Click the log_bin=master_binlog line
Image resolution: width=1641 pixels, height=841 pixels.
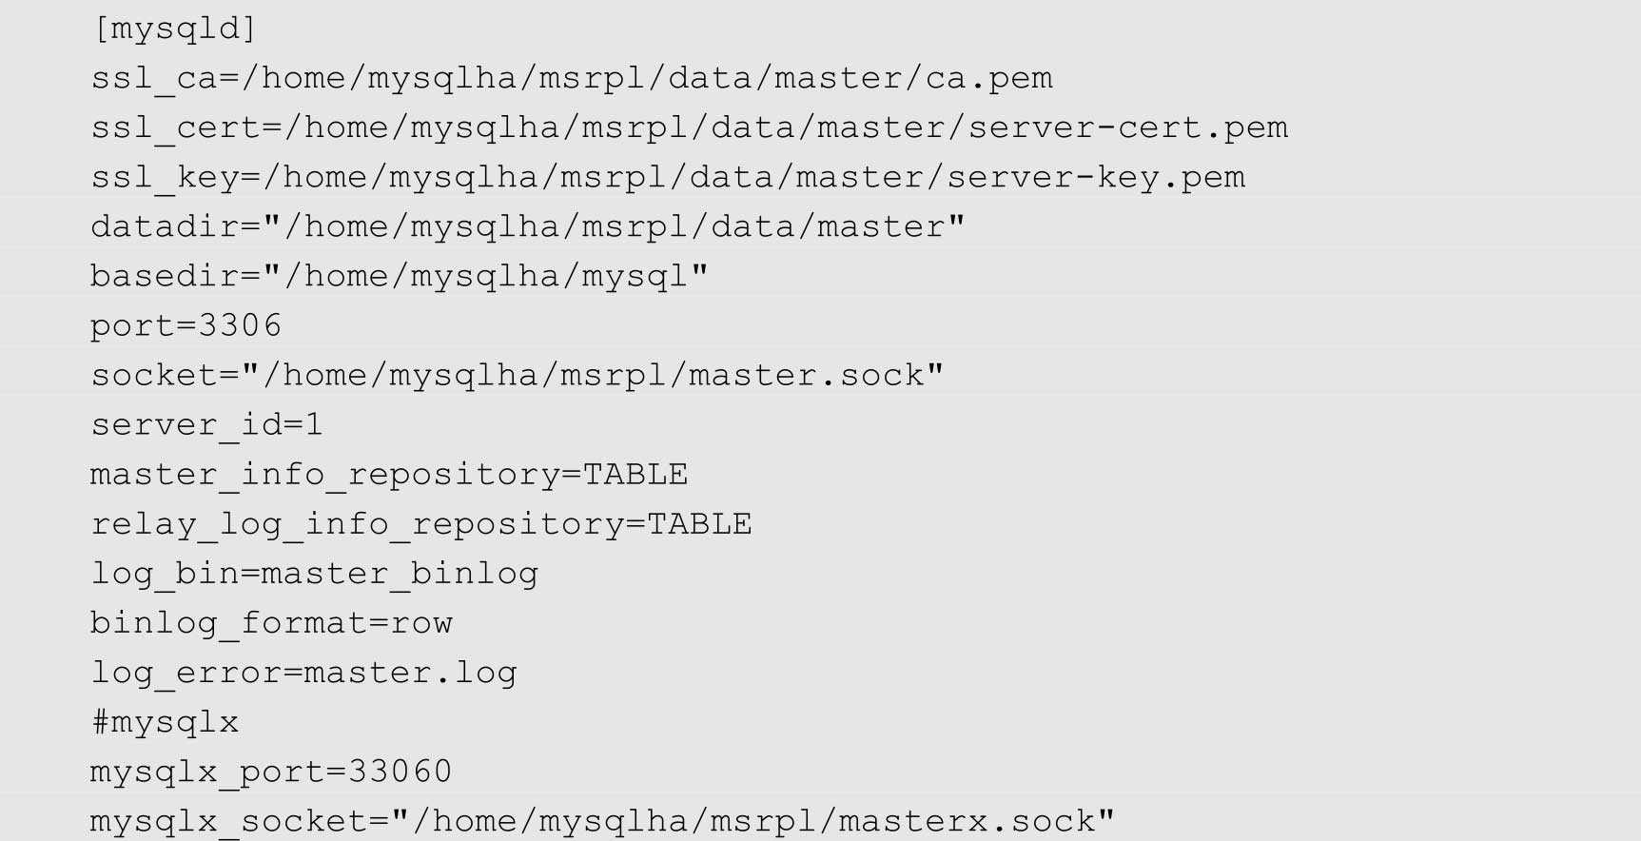point(315,573)
